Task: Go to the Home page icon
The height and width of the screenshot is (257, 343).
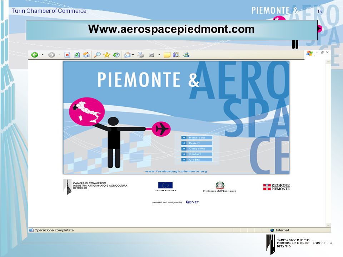Action: (x=86, y=55)
